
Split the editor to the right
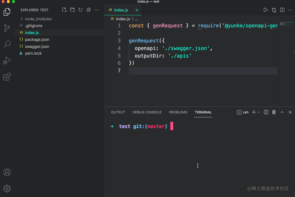282,10
